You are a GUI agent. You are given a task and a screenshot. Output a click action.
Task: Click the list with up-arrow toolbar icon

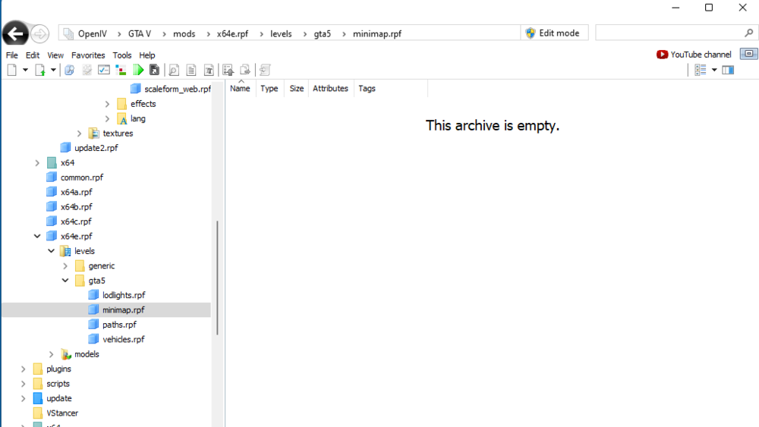pos(228,70)
